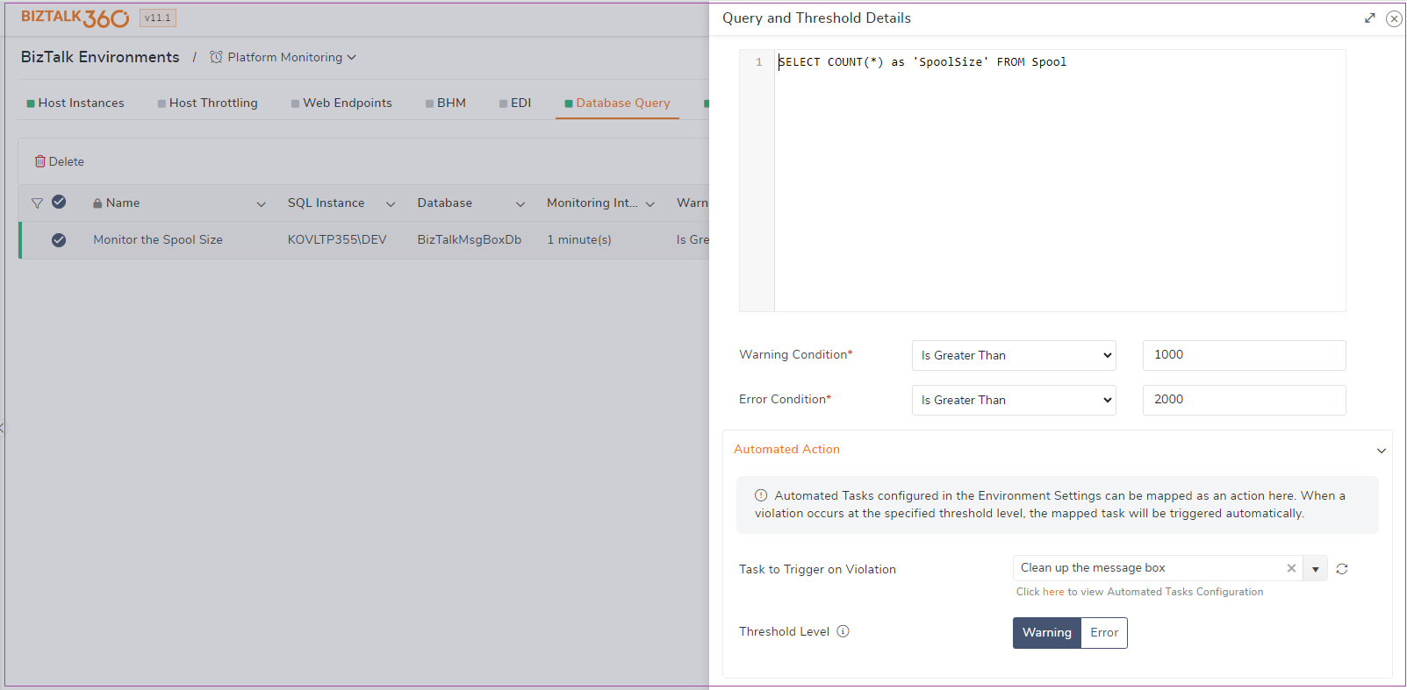
Task: Open the Task to Trigger dropdown arrow
Action: tap(1315, 569)
